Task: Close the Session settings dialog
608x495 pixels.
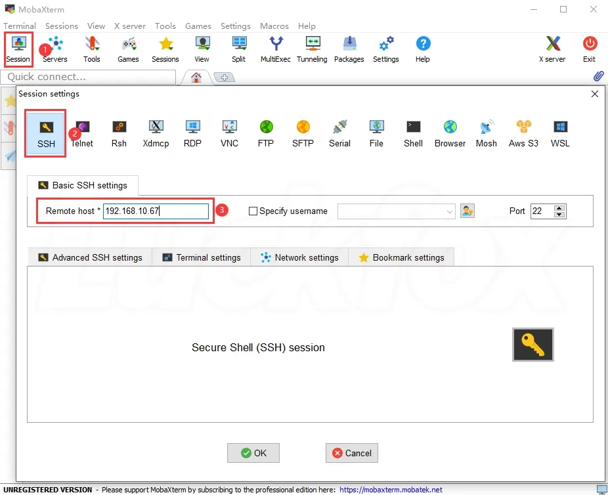Action: point(595,94)
